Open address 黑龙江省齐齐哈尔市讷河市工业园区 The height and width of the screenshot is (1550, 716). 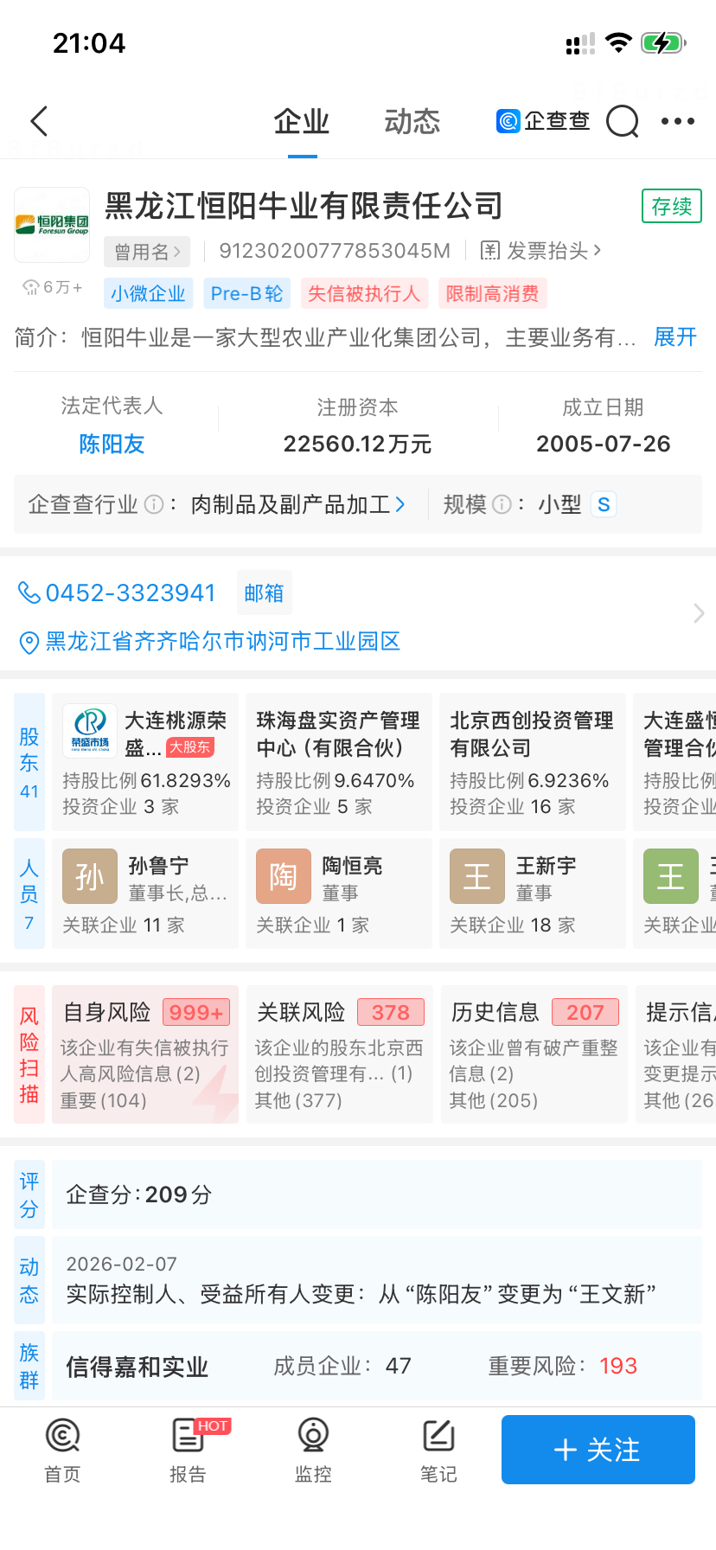(222, 642)
